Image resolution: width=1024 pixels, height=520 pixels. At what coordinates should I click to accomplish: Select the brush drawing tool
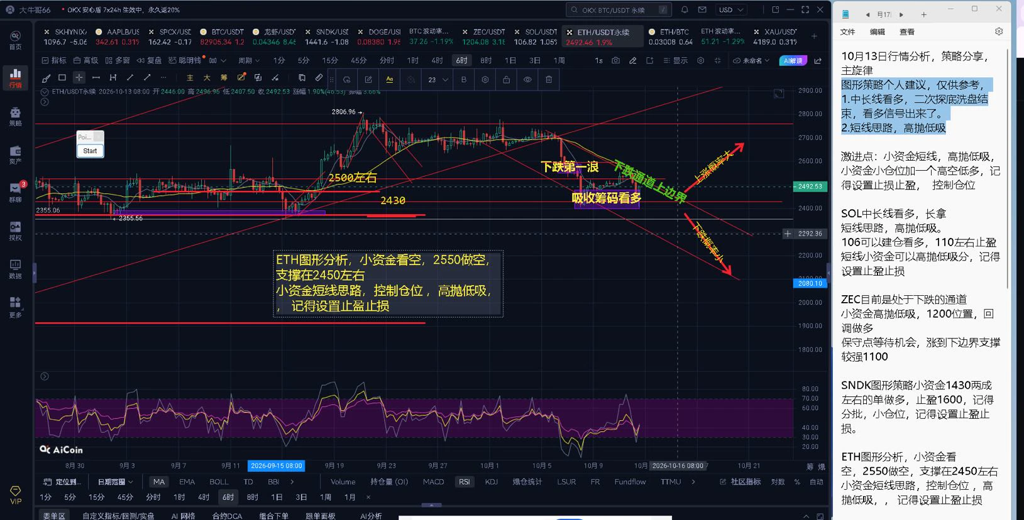46,78
